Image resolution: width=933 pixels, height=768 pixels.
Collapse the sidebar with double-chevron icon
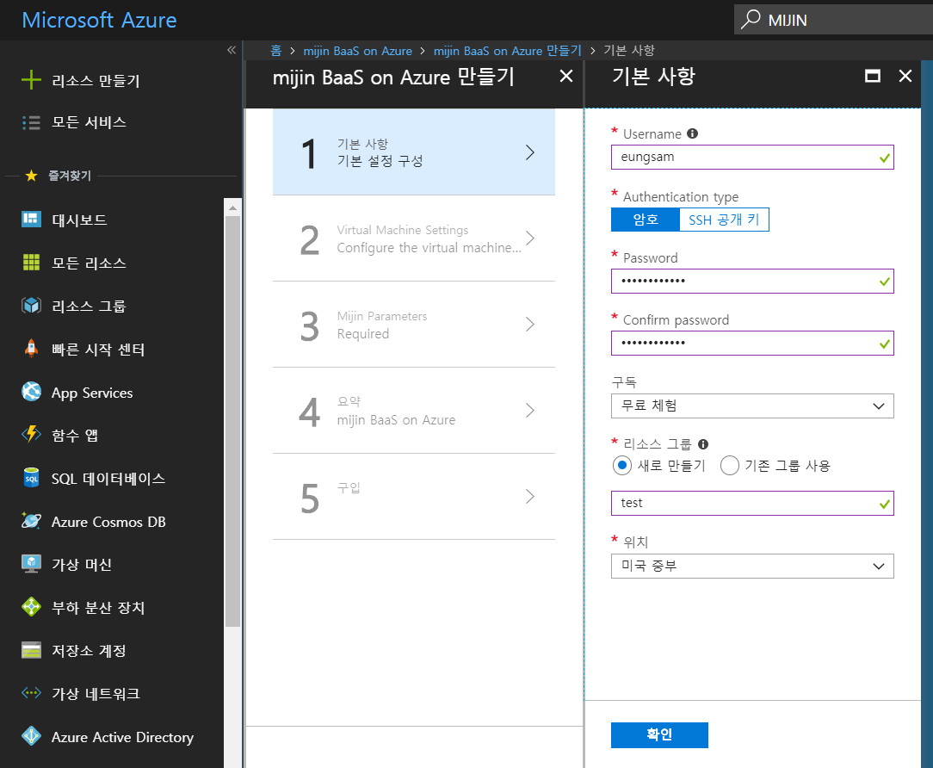click(232, 50)
